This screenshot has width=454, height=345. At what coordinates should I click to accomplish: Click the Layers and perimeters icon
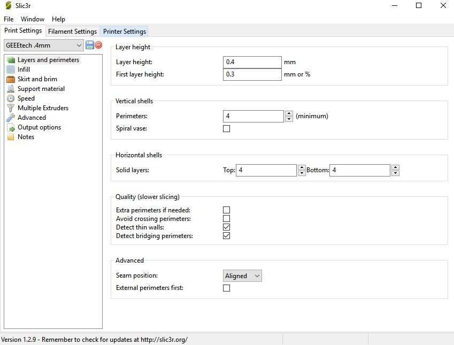click(11, 60)
